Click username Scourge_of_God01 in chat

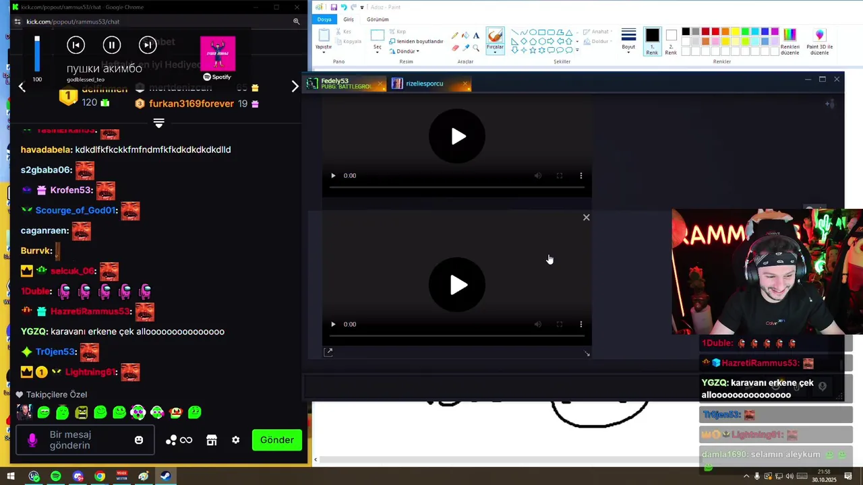76,210
